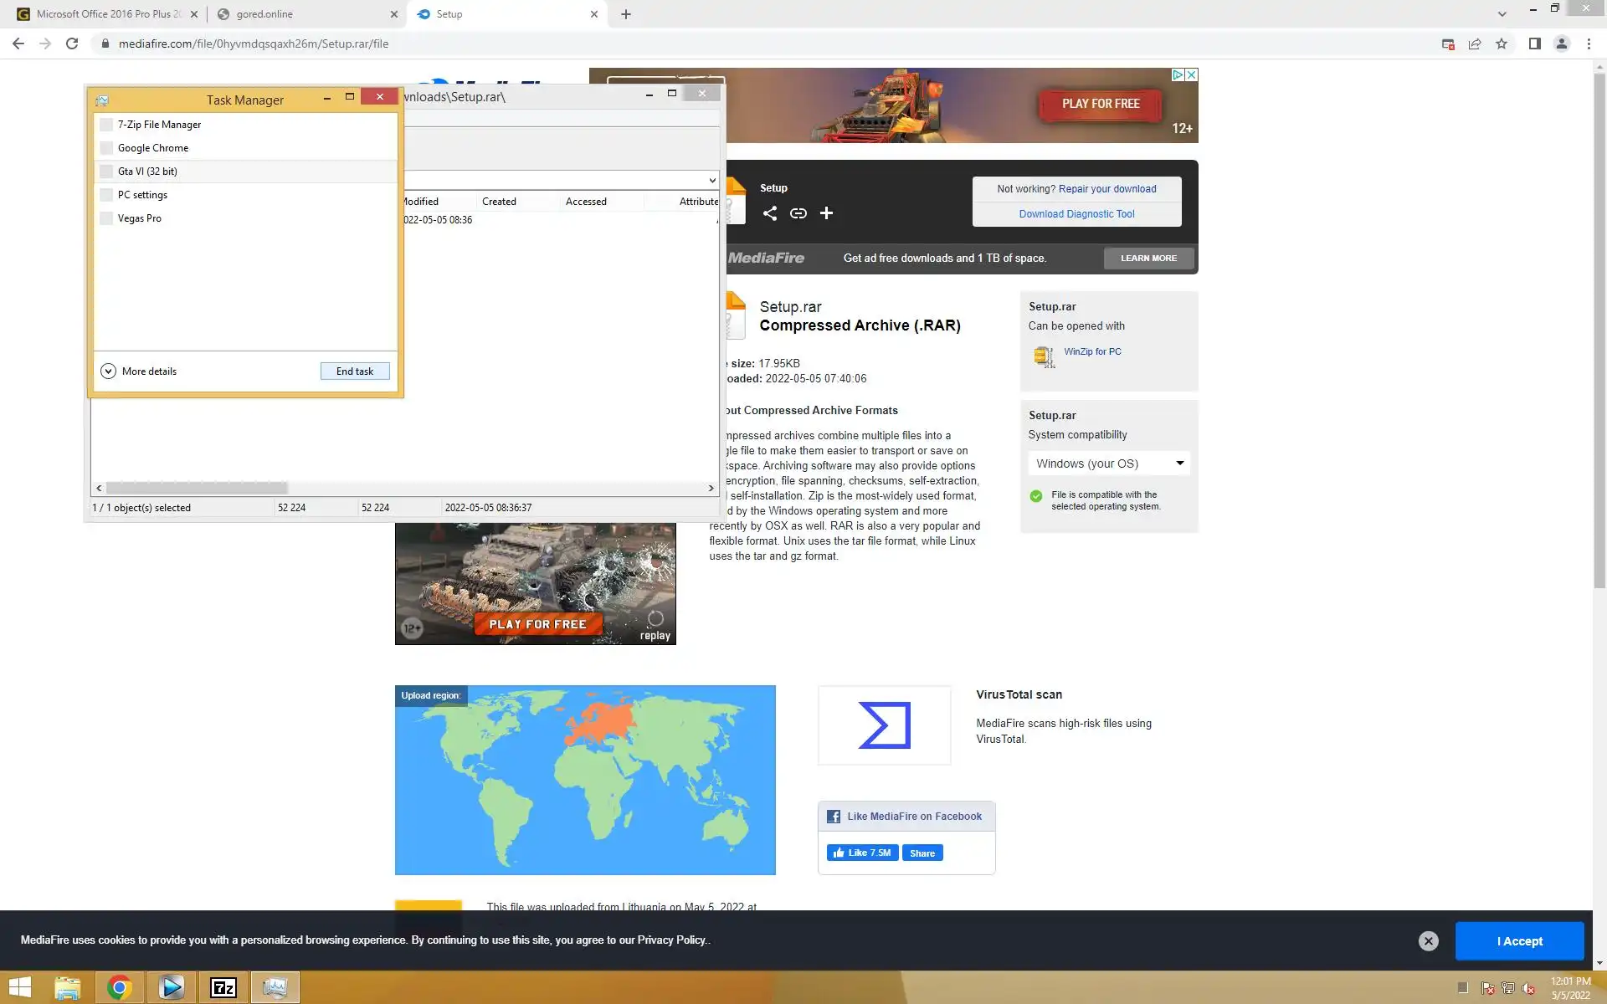The image size is (1607, 1004).
Task: Click the End task button
Action: click(x=355, y=371)
